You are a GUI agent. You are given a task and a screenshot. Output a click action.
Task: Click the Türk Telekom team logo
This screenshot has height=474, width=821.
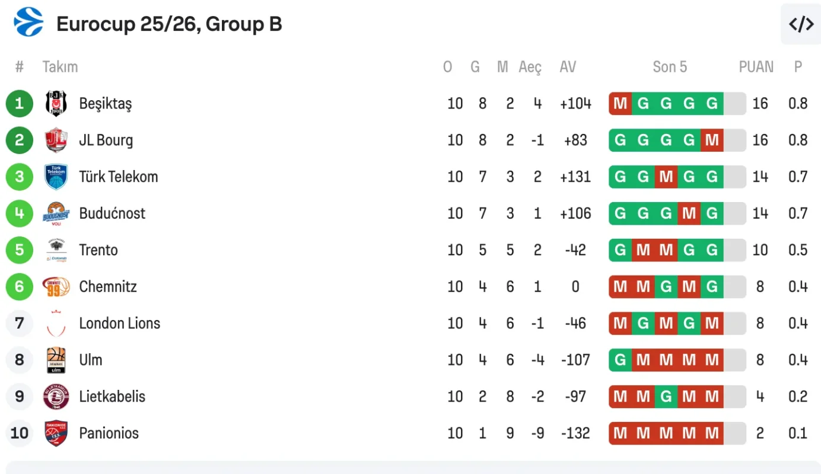coord(56,177)
